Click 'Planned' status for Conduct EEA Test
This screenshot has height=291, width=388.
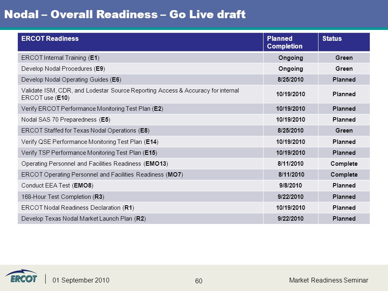344,186
